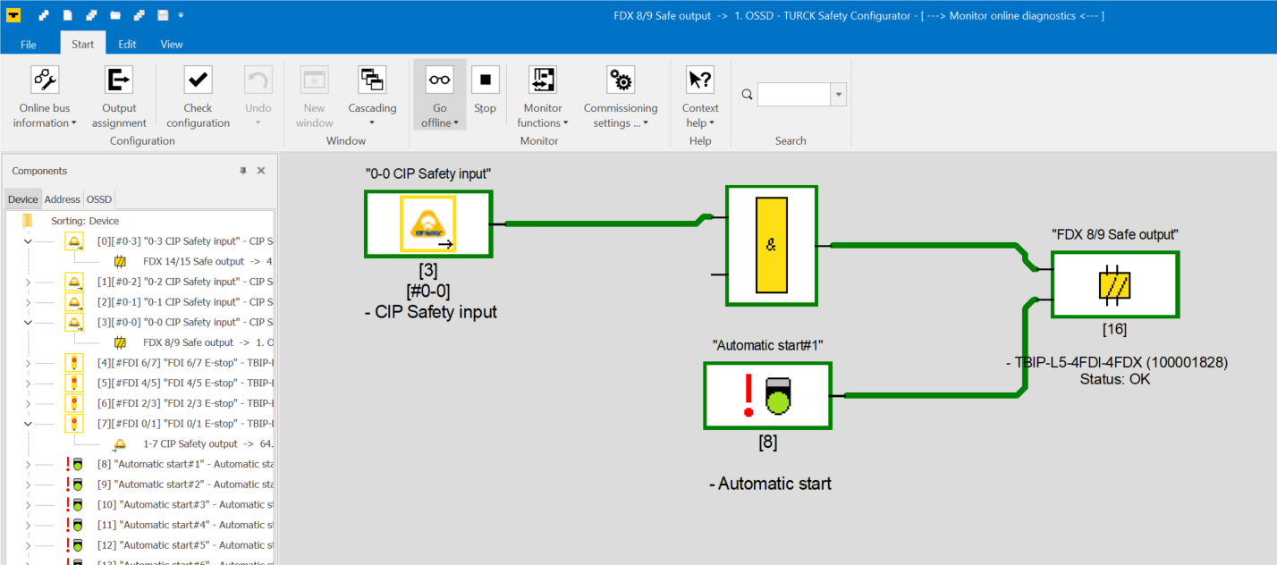Screen dimensions: 1277x565
Task: Click save disk icon in title bar
Action: [x=163, y=15]
